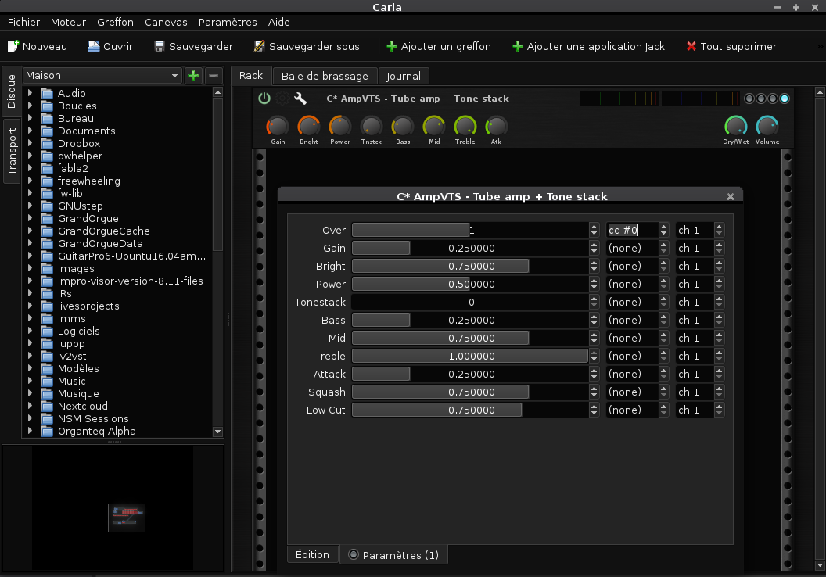Image resolution: width=826 pixels, height=577 pixels.
Task: Select the Disque side tab
Action: click(x=11, y=91)
